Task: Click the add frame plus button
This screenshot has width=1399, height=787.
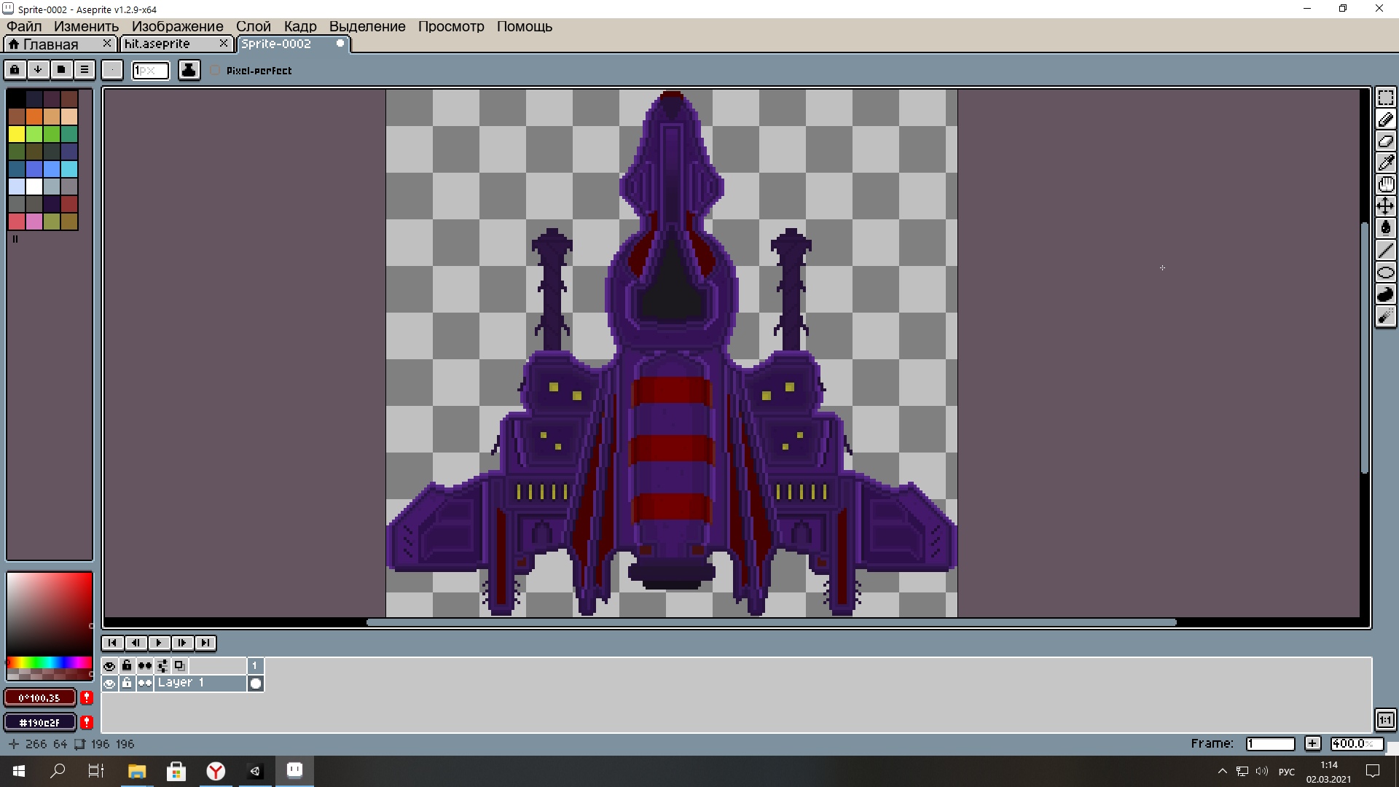Action: point(1312,743)
